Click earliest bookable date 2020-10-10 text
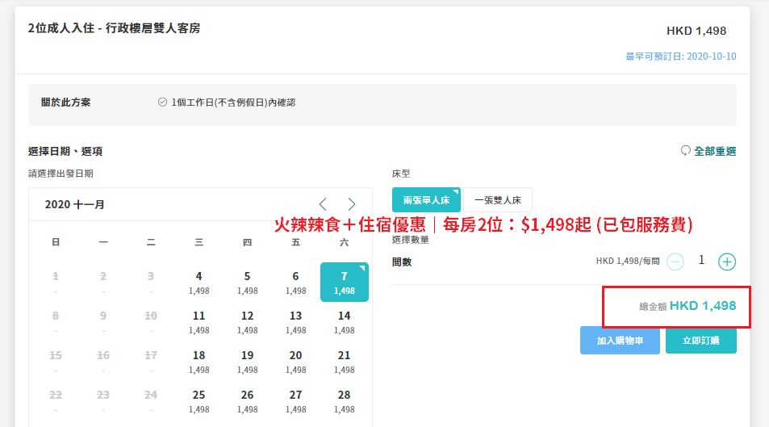 tap(681, 57)
